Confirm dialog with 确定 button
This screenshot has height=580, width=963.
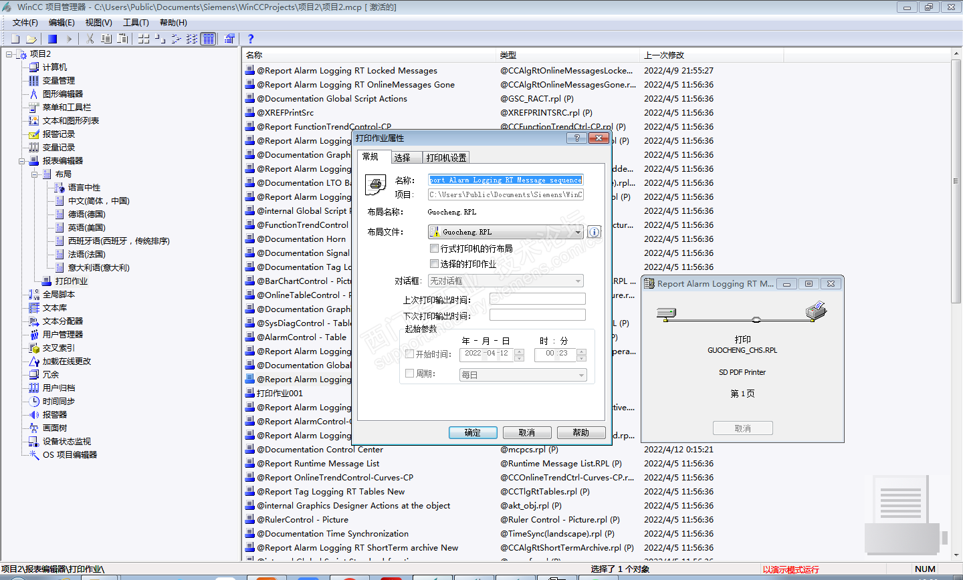[x=473, y=432]
